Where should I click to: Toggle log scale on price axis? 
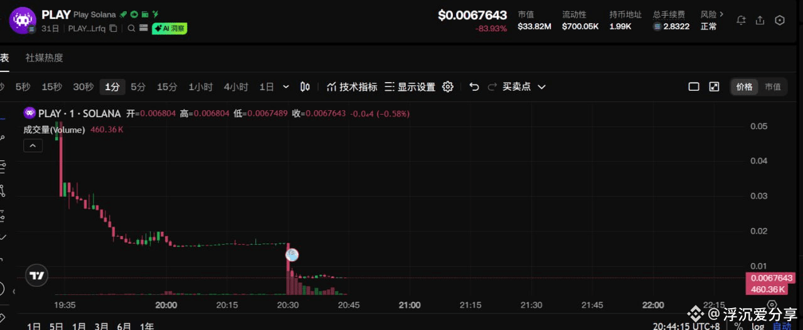coord(758,326)
